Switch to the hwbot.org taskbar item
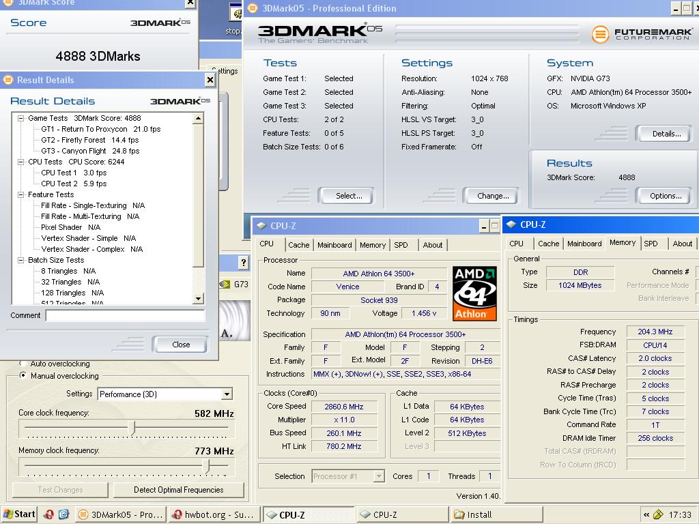 [x=214, y=514]
